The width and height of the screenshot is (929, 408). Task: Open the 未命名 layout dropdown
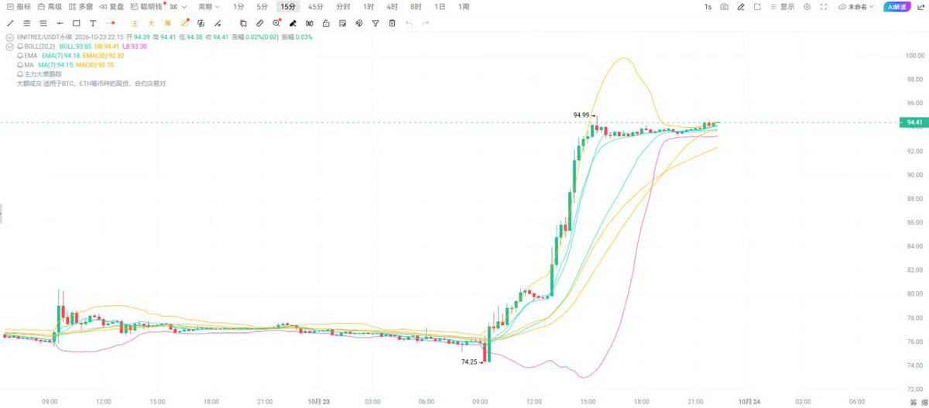(856, 6)
